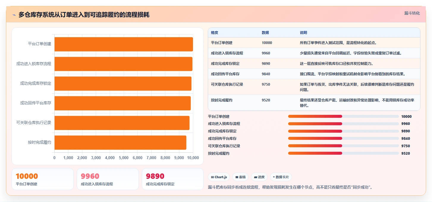Click the 进度 tag chip
Image resolution: width=432 pixels, height=202 pixels.
259,177
